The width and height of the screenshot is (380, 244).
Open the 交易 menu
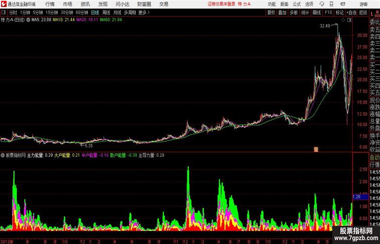click(x=163, y=4)
